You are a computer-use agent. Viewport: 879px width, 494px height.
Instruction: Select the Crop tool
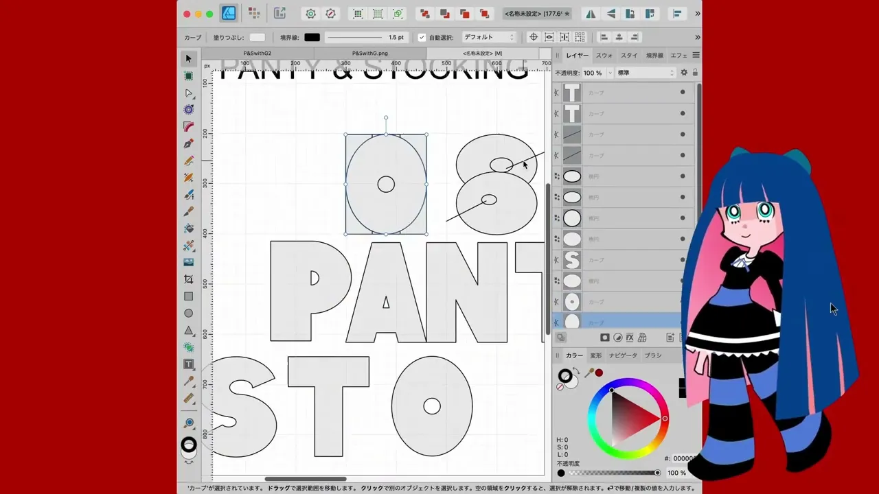[x=188, y=279]
